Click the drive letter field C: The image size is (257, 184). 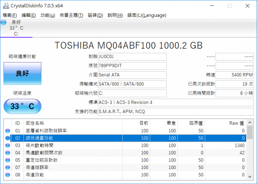click(132, 93)
